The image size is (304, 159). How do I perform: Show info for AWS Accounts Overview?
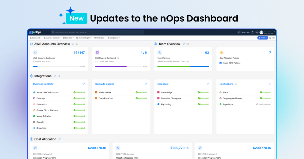tap(77, 44)
